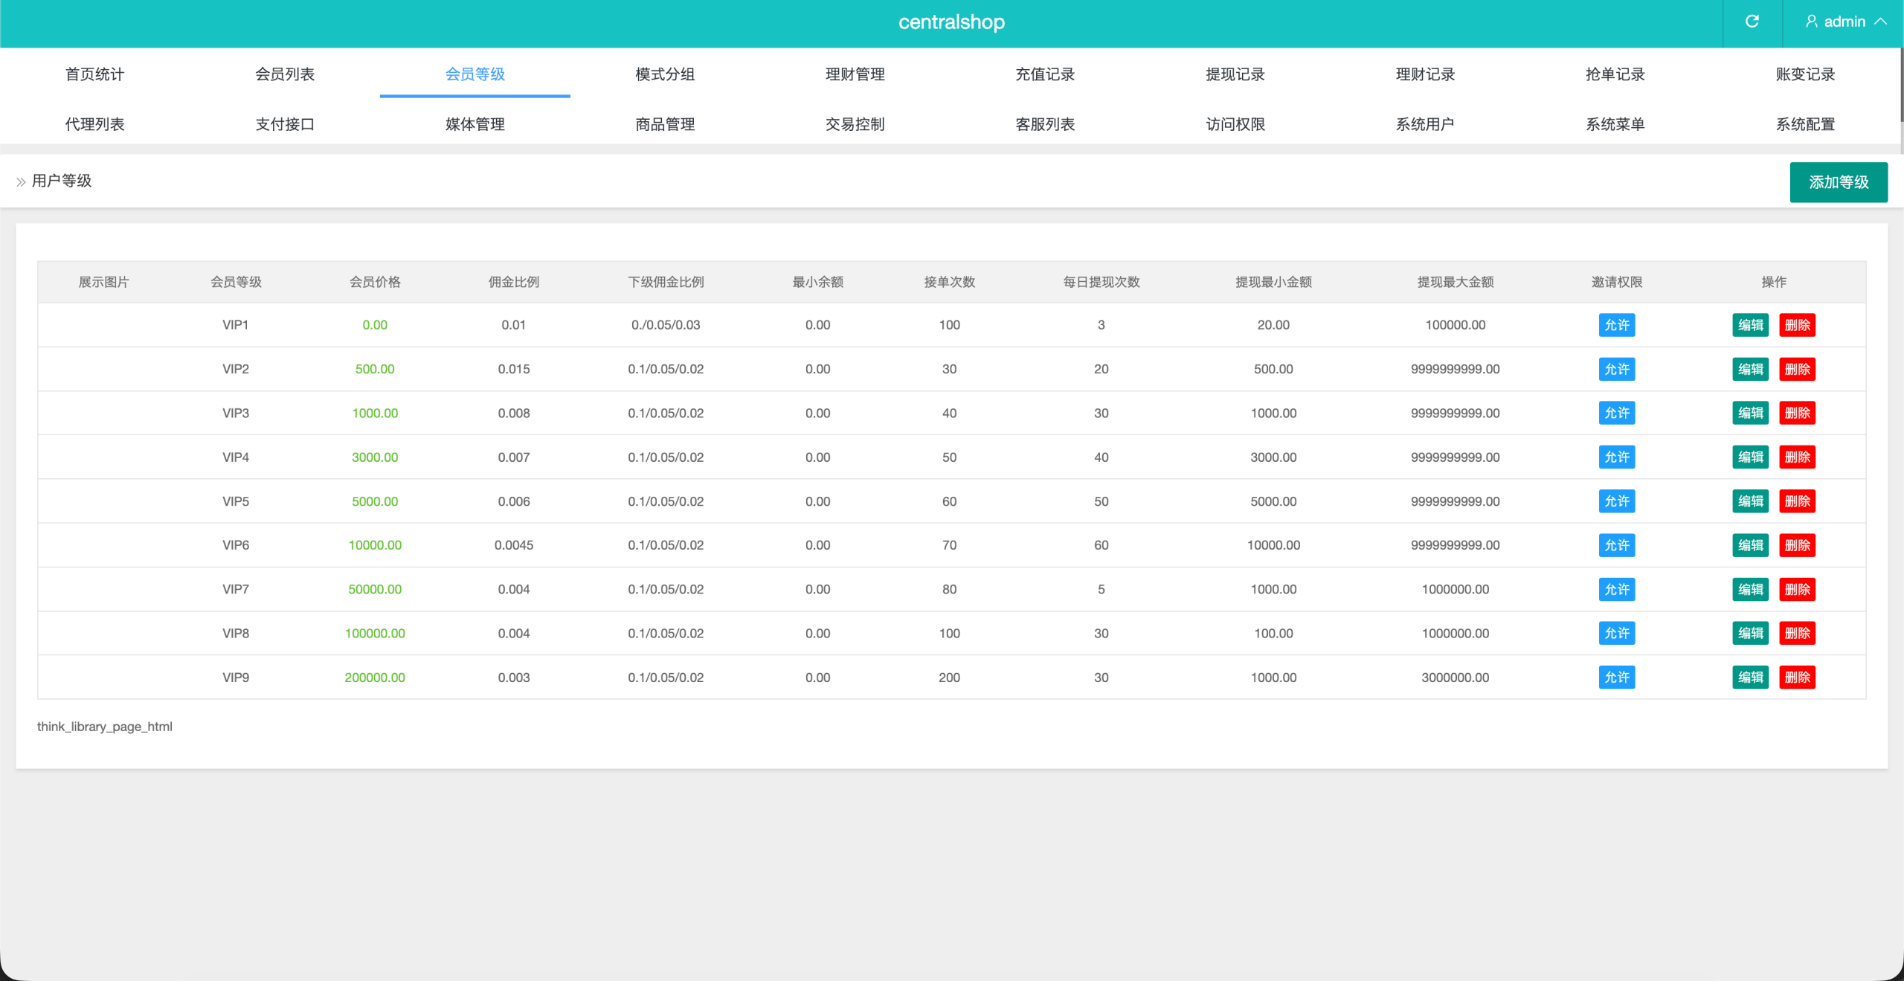Click the refresh icon in header
The image size is (1904, 981).
pyautogui.click(x=1752, y=22)
